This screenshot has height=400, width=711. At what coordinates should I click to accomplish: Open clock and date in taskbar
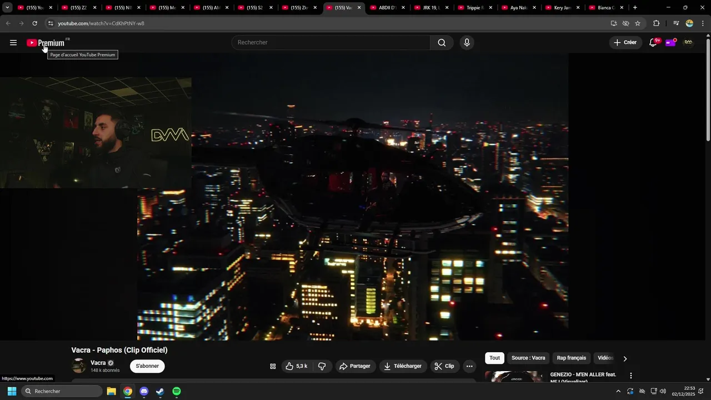click(683, 391)
